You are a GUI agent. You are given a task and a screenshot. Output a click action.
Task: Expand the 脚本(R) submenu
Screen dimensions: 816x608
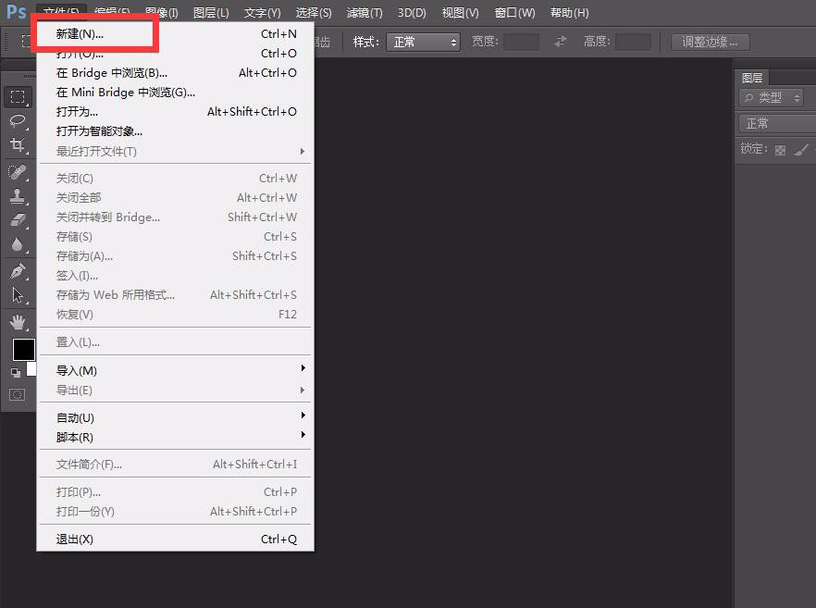coord(175,437)
